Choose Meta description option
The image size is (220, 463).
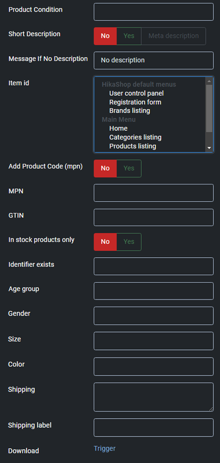point(173,36)
